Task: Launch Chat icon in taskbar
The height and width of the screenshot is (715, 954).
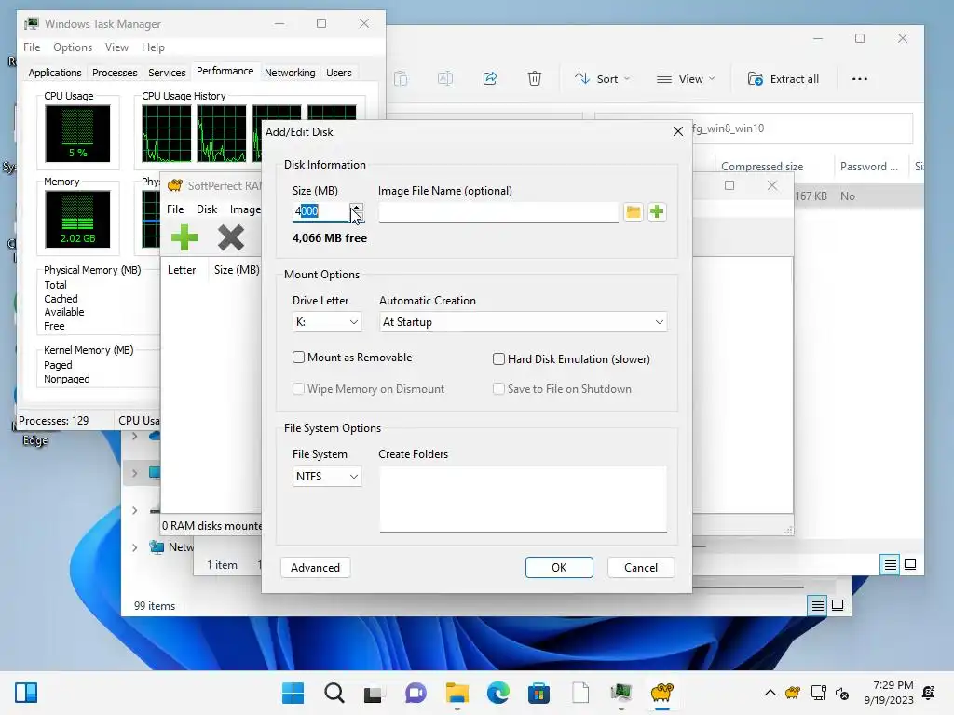Action: [416, 693]
